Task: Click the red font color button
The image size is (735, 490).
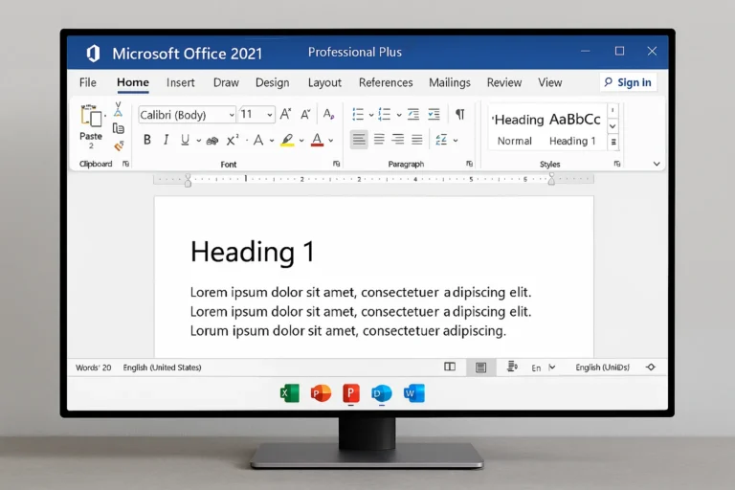Action: point(317,140)
